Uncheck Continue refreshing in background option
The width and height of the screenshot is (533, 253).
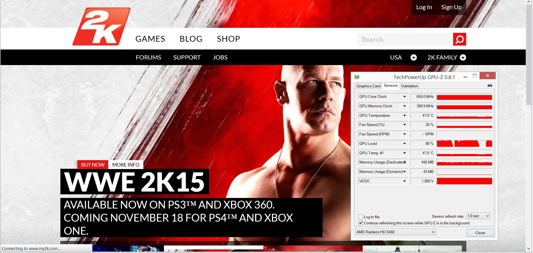361,223
